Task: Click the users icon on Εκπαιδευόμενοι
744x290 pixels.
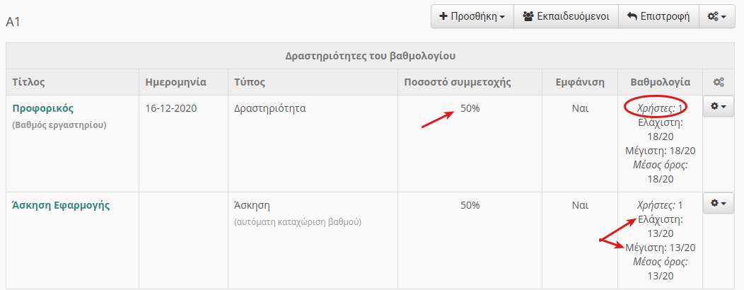Action: click(x=528, y=16)
